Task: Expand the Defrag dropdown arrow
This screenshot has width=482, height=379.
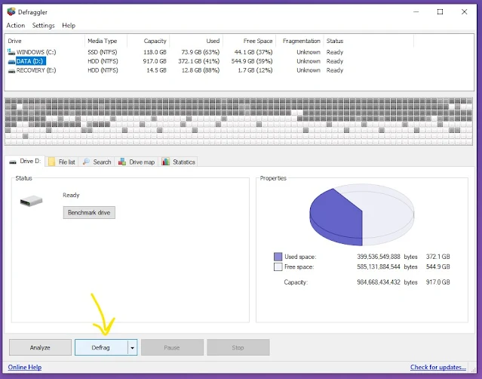Action: click(x=133, y=347)
